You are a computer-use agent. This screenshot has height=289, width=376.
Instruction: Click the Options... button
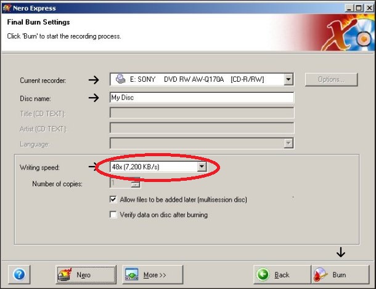click(x=331, y=79)
